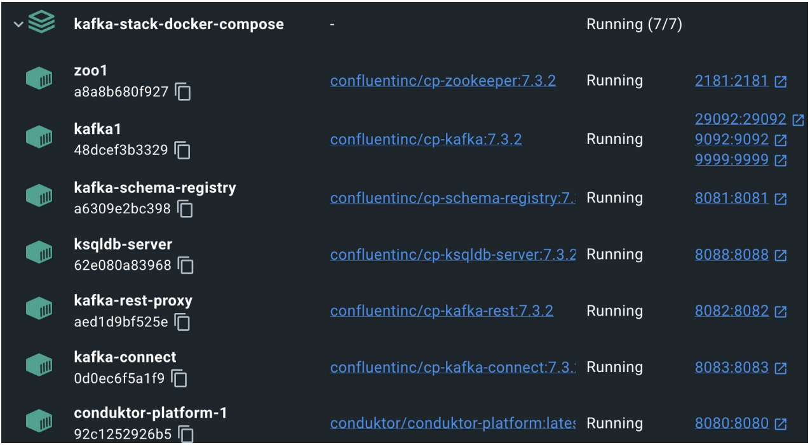This screenshot has width=810, height=445.
Task: Open kafka1 port 9999:9999 link
Action: coord(731,159)
